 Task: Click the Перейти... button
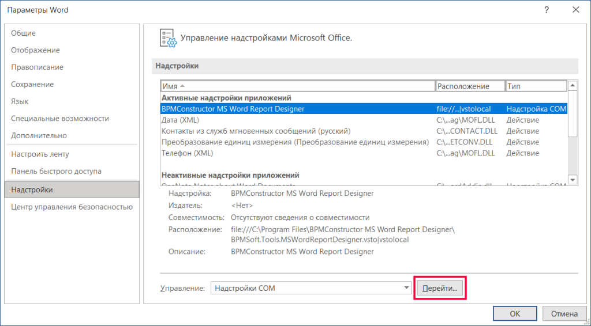(440, 287)
